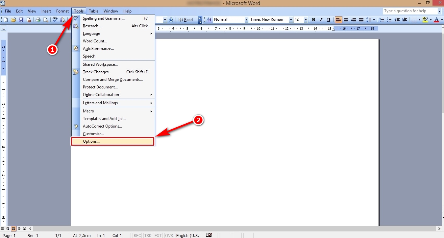
Task: Click the Spelling and Grammar toolbar icon
Action: click(55, 20)
